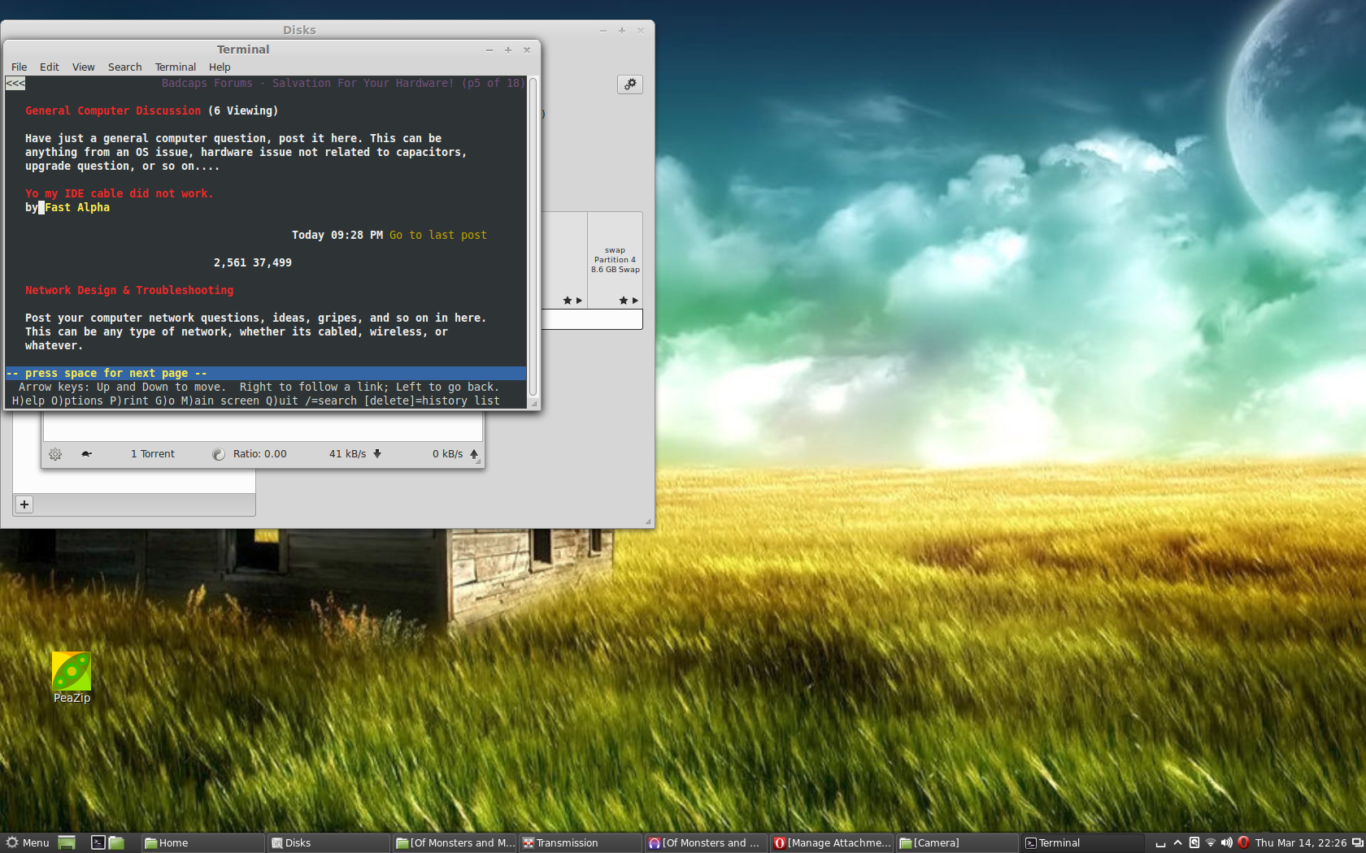The height and width of the screenshot is (853, 1366).
Task: Click the up-arrow tray icon
Action: tap(1177, 842)
